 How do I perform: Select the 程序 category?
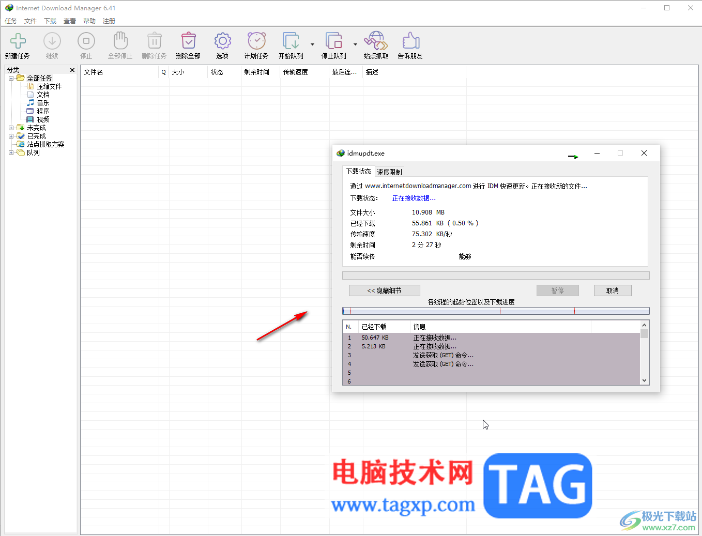pyautogui.click(x=43, y=111)
